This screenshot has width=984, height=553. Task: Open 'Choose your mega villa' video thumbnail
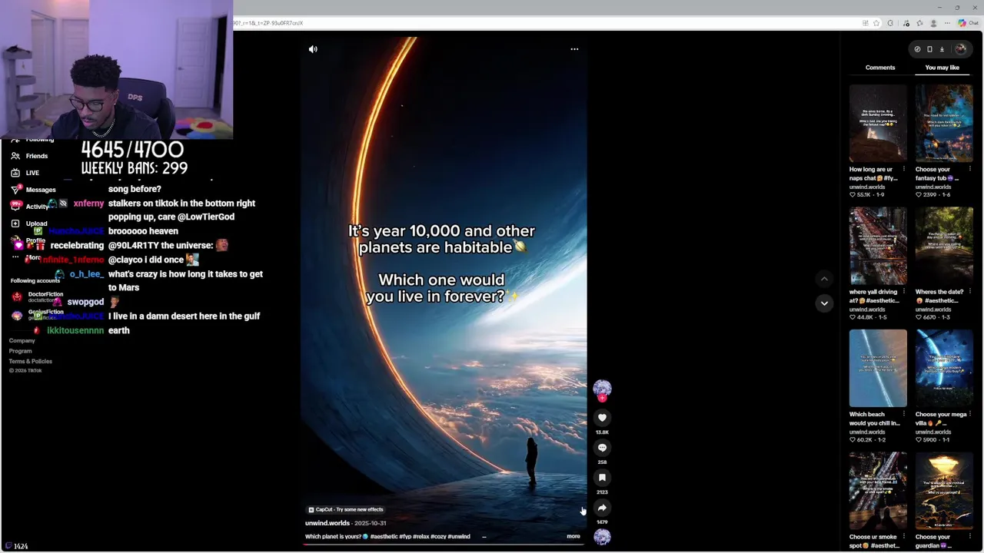pos(944,369)
